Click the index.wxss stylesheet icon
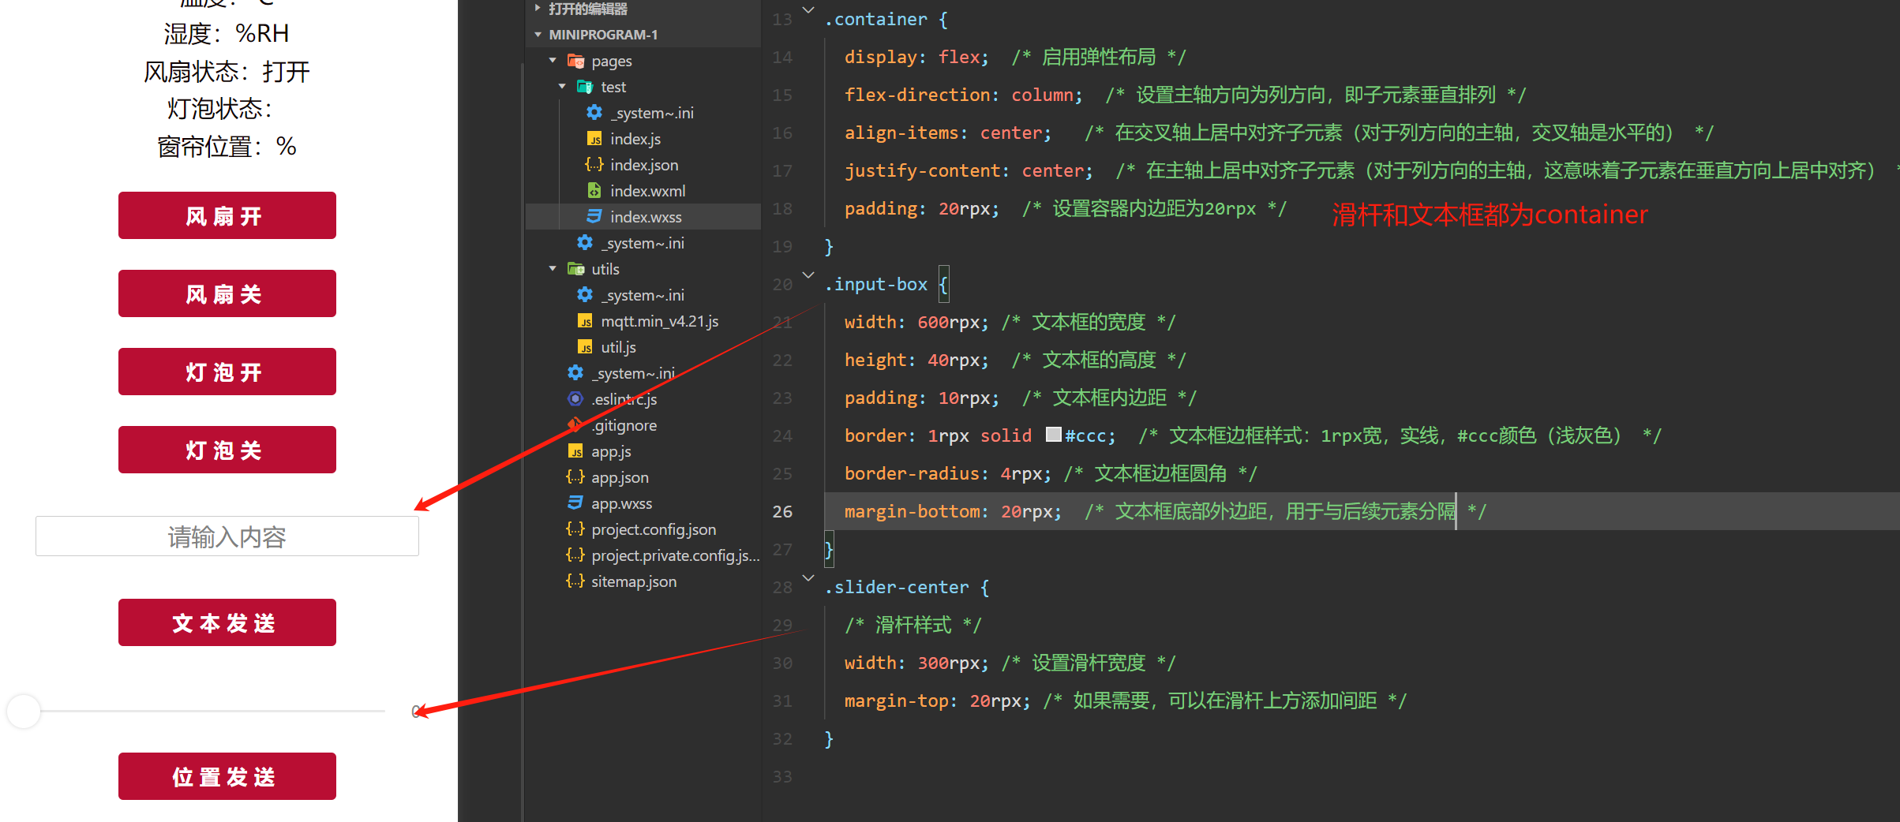Screen dimensions: 1900x822 [594, 217]
